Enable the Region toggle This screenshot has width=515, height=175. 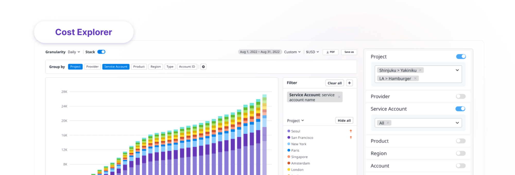tap(461, 153)
